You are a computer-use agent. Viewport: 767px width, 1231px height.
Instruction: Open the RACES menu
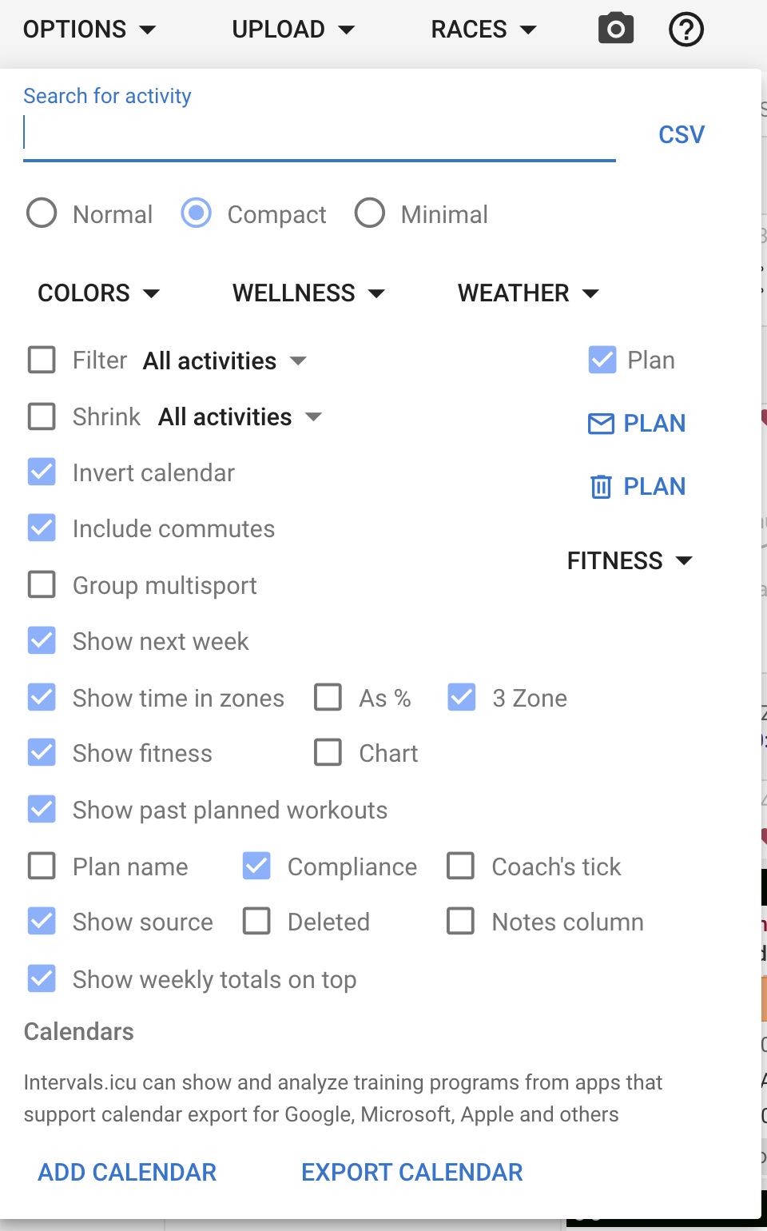point(483,30)
